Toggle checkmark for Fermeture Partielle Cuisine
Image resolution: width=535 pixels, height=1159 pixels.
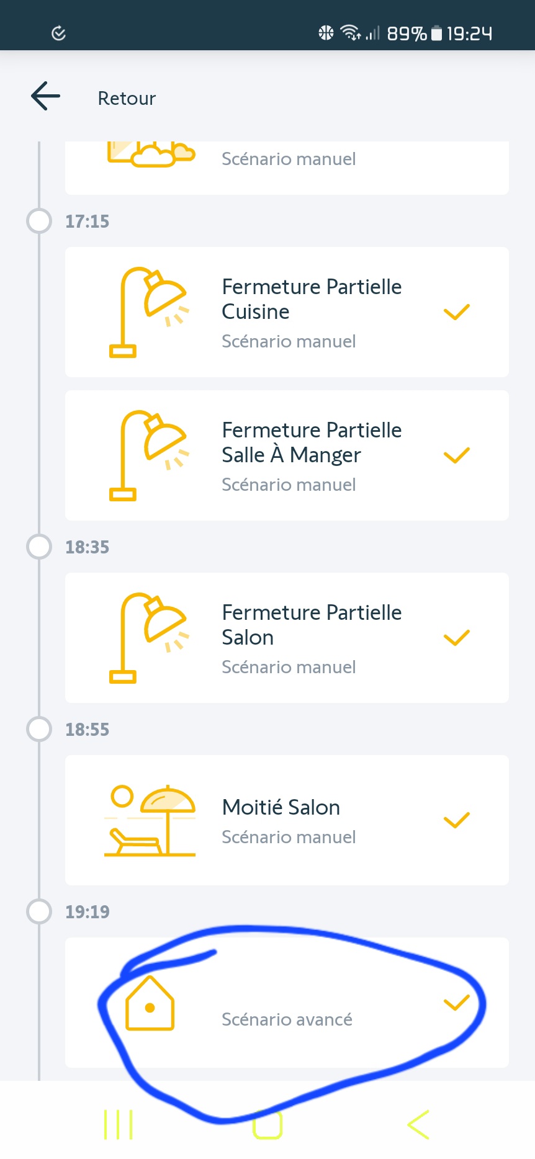pyautogui.click(x=457, y=312)
